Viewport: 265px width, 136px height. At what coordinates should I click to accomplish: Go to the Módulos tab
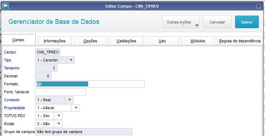[198, 41]
